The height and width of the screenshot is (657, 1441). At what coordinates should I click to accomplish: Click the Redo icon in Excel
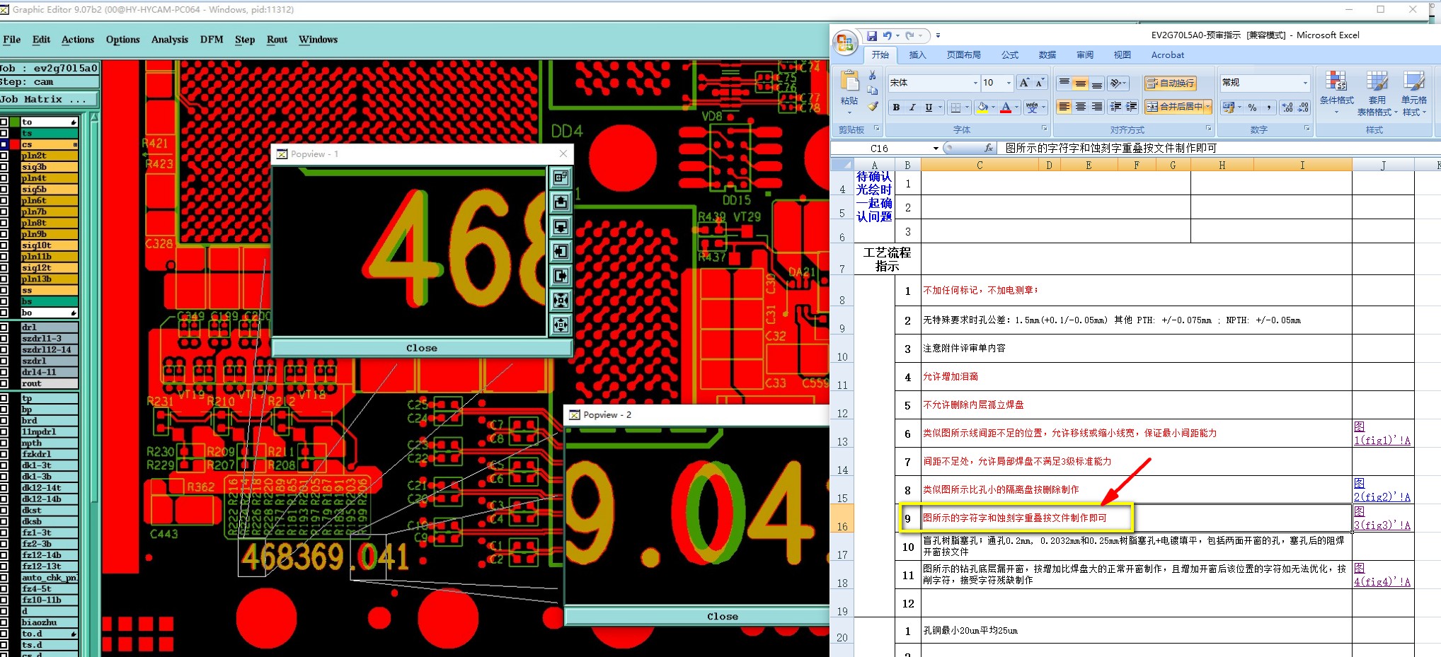909,35
